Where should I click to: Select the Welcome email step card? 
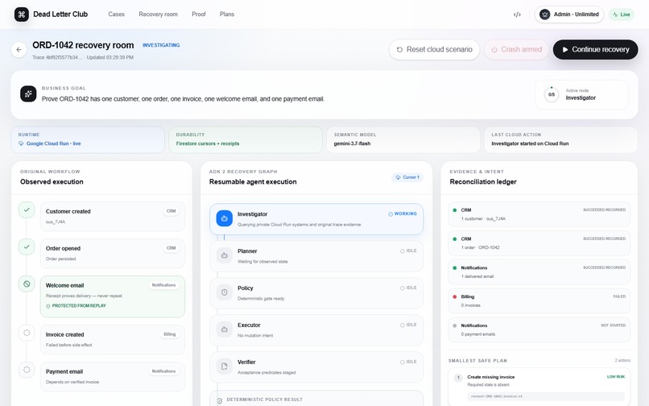[113, 296]
